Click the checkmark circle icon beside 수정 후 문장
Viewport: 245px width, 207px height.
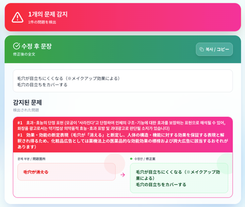(x=16, y=46)
